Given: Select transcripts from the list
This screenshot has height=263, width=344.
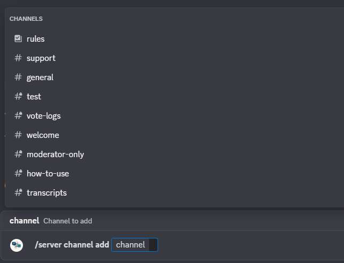Looking at the screenshot, I should pos(46,192).
